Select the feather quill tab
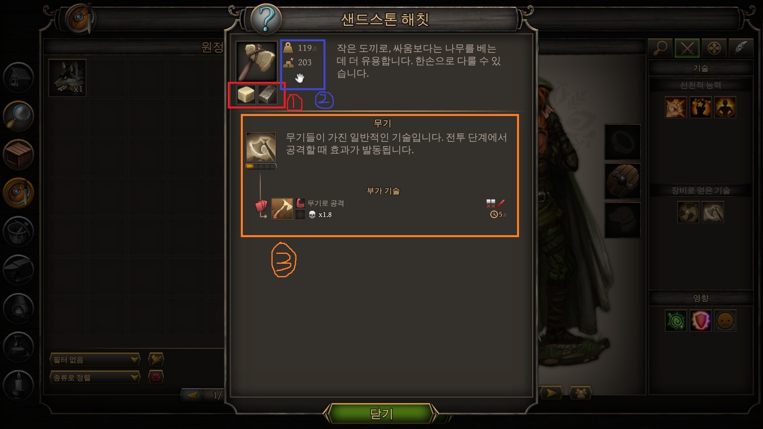 tap(741, 48)
